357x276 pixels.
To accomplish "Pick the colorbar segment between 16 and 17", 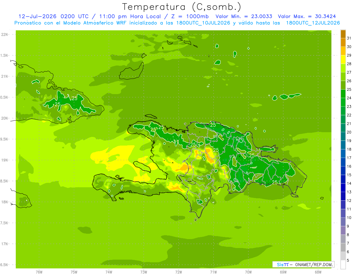I will pos(343,162).
